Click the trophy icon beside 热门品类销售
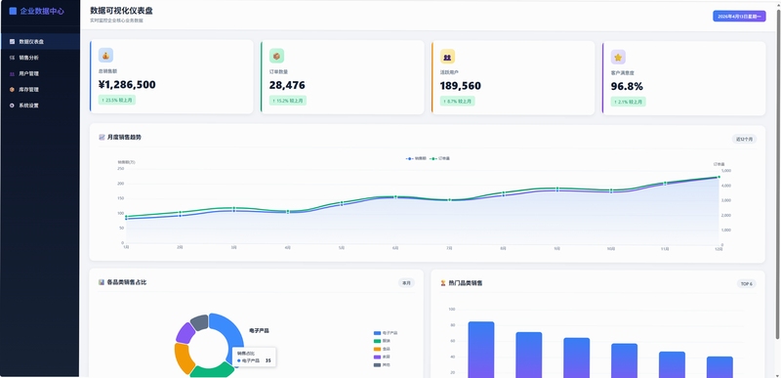 [x=443, y=283]
